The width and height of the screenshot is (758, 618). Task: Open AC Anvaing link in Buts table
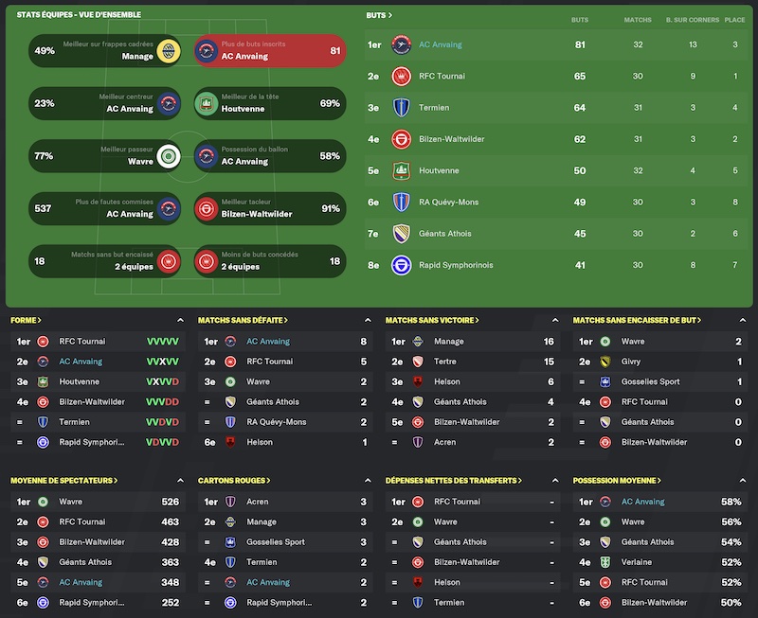click(x=441, y=44)
